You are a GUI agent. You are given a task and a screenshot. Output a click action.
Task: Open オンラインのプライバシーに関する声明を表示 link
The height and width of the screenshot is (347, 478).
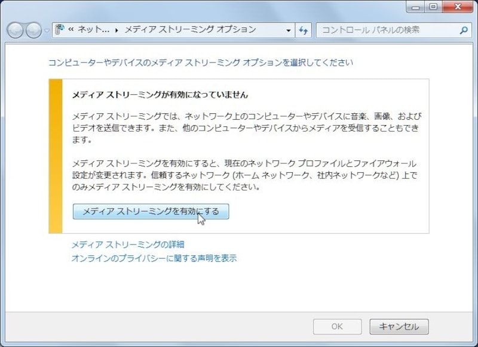click(154, 258)
